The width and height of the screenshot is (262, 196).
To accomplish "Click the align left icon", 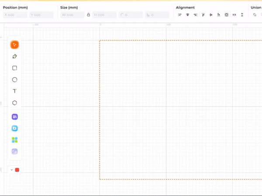I will coord(179,15).
